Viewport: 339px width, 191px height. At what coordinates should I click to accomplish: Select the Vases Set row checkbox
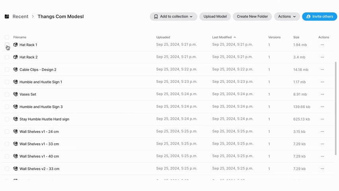[x=7, y=94]
